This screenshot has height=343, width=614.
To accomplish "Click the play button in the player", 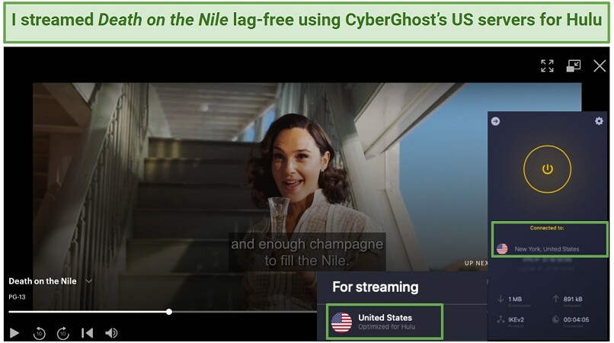I will (14, 333).
